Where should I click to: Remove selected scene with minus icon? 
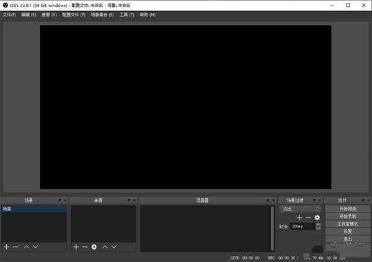[15, 247]
